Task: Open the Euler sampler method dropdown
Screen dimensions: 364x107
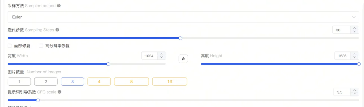Action: (183, 17)
